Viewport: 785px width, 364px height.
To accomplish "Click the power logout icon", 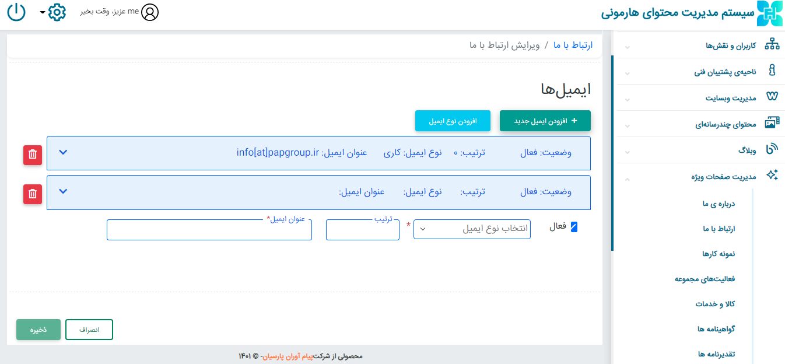I will point(16,12).
